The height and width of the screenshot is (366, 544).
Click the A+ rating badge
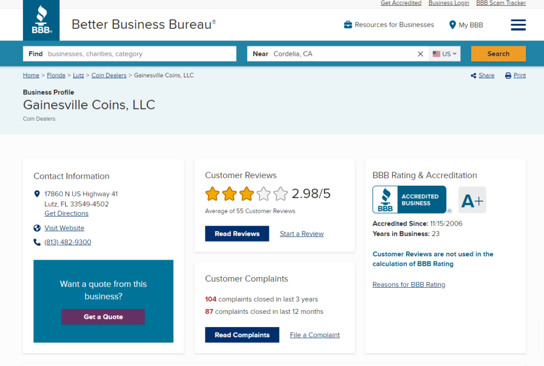[x=472, y=200]
